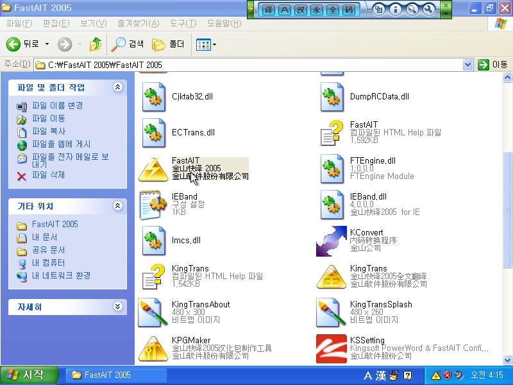Select the FastAIT HTML Help file icon
Screen dimensions: 513x385
coord(332,133)
